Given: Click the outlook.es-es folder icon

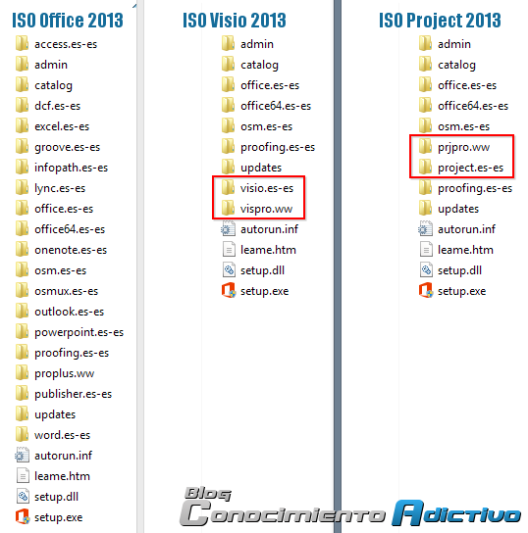Looking at the screenshot, I should coord(23,311).
